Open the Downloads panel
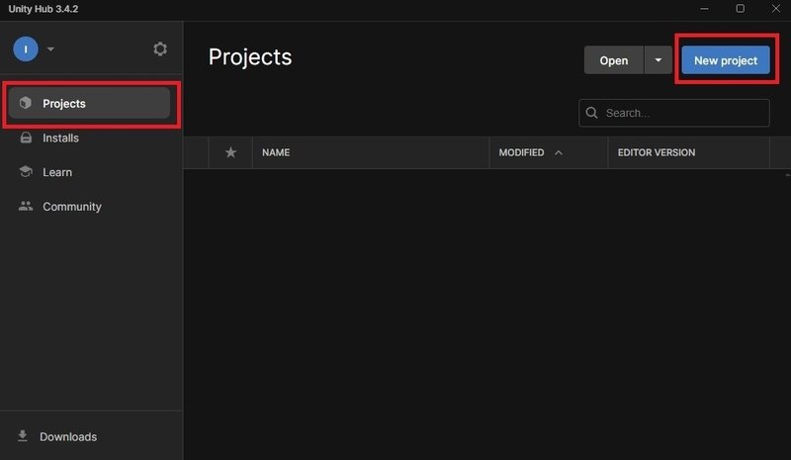This screenshot has width=791, height=460. coord(68,437)
